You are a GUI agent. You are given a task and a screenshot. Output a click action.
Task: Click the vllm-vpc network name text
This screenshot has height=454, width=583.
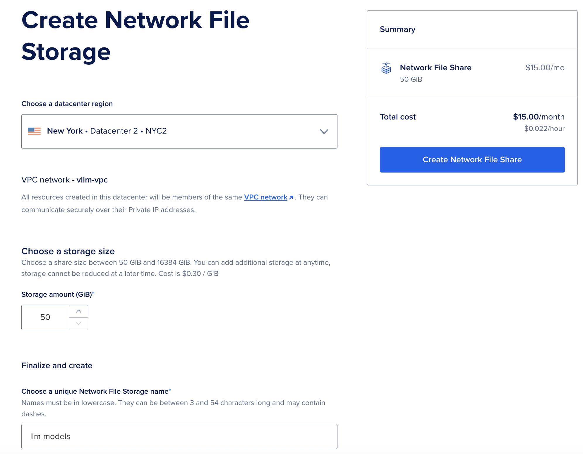[x=92, y=180]
